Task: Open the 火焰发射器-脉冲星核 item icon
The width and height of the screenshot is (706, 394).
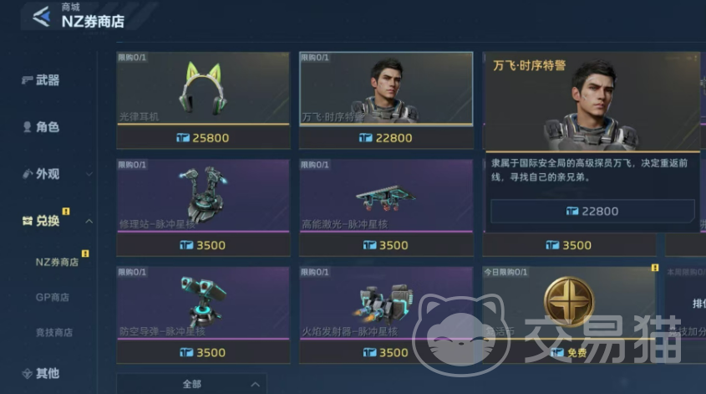Action: pyautogui.click(x=386, y=303)
